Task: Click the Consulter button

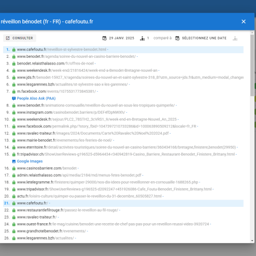Action: tap(19, 38)
